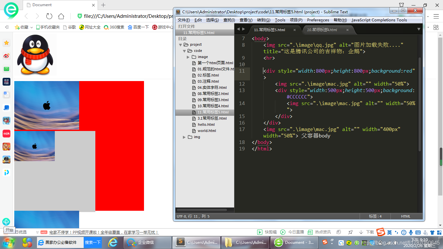The width and height of the screenshot is (443, 249).
Task: Open the 文件(F) menu in Sublime Text
Action: (184, 20)
